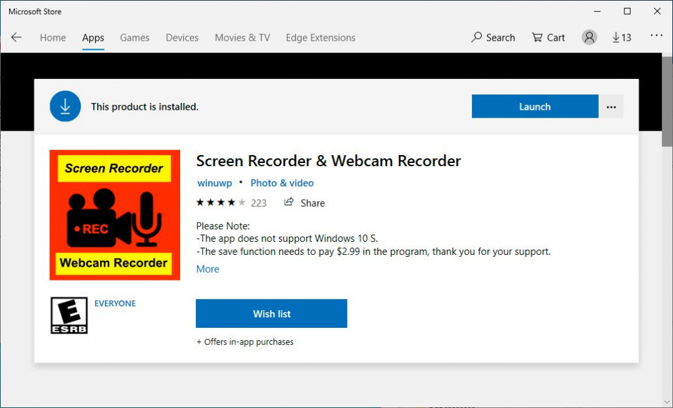The height and width of the screenshot is (408, 673).
Task: Add app to Wish list
Action: (x=271, y=313)
